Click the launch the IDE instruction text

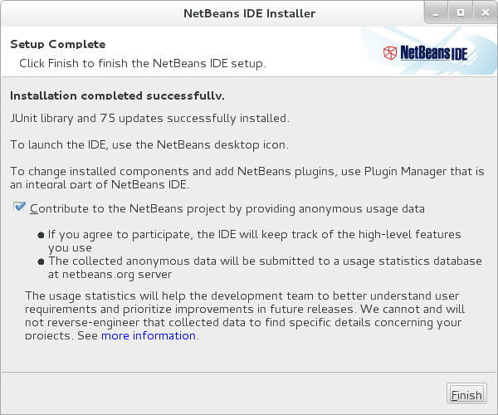[149, 144]
